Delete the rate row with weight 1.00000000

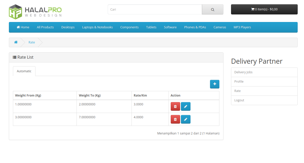[175, 106]
